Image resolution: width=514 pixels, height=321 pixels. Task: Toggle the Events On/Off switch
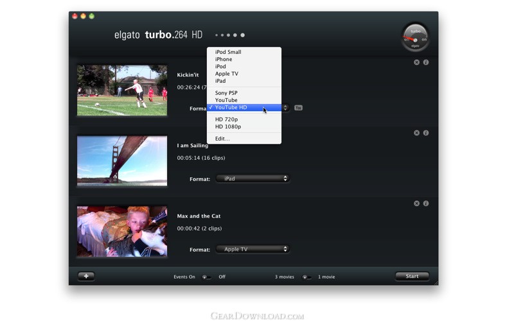point(206,277)
